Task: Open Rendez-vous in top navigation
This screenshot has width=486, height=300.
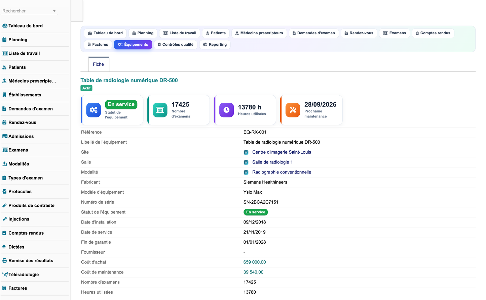Action: point(359,33)
